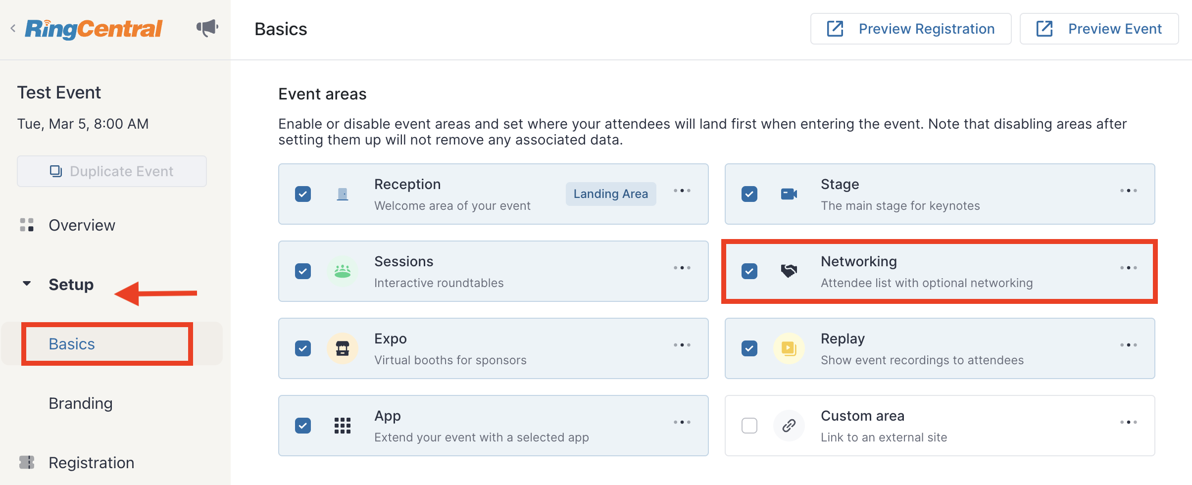Collapse the Setup section in sidebar
1192x485 pixels.
pyautogui.click(x=27, y=284)
